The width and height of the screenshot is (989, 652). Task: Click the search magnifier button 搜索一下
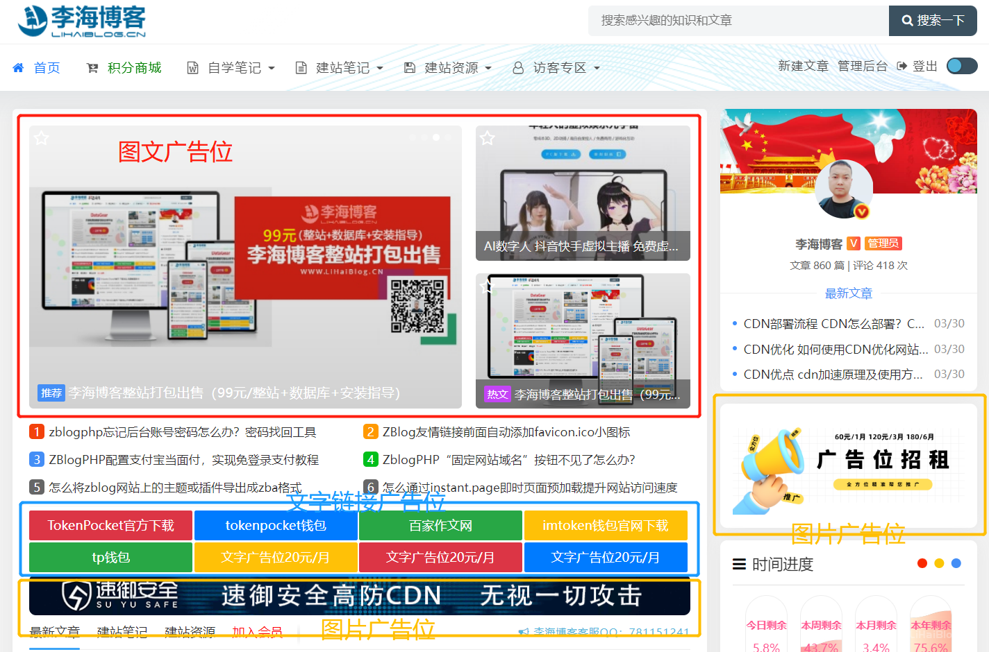(933, 21)
